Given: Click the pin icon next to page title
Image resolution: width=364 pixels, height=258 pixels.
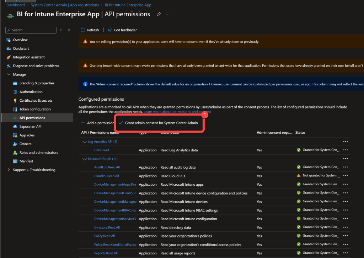Looking at the screenshot, I should pyautogui.click(x=159, y=14).
